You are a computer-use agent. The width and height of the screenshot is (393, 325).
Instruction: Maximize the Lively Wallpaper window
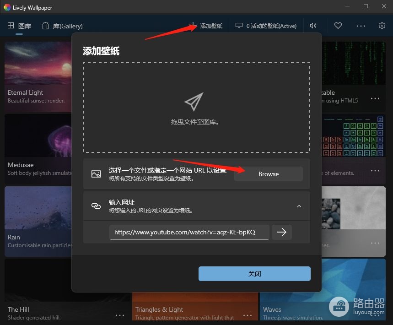click(x=366, y=6)
